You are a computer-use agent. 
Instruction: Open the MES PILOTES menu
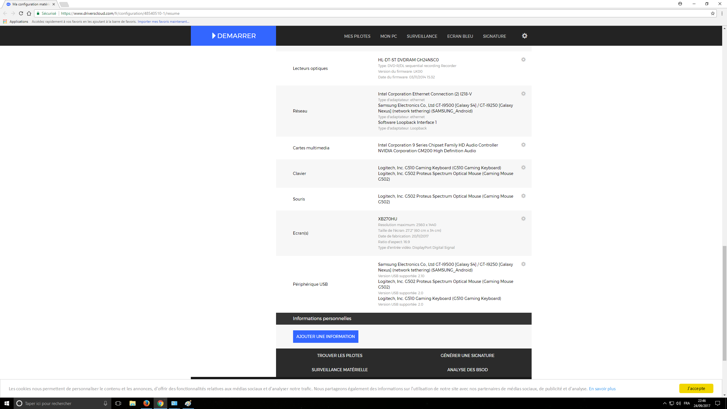(x=357, y=36)
